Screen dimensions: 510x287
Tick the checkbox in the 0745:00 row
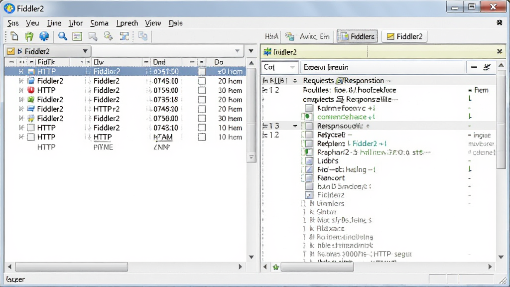point(202,81)
